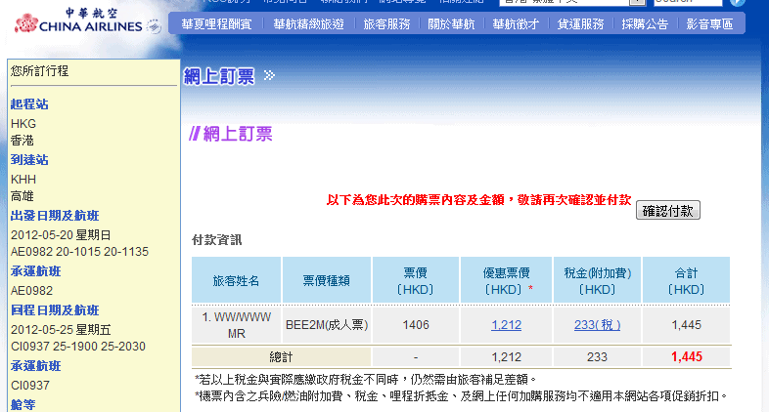
Task: Click the SkyTeam emblem beside the logo
Action: click(x=154, y=26)
